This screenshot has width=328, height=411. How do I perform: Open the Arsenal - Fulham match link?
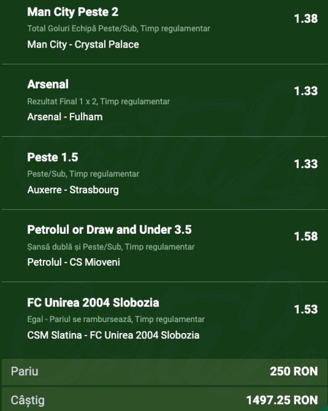coord(65,116)
